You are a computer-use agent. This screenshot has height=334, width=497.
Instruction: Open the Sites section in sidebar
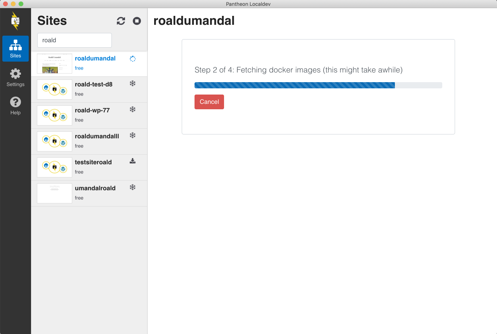pos(16,48)
